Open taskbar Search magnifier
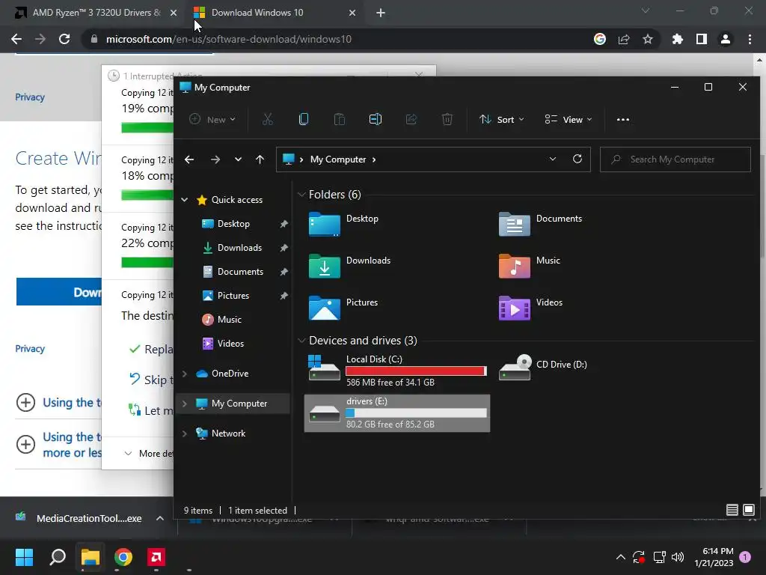 click(x=57, y=557)
